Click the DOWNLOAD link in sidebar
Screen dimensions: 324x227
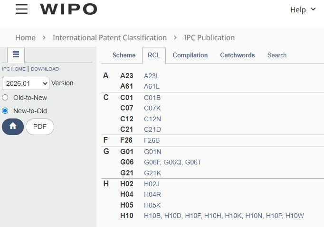click(x=45, y=69)
